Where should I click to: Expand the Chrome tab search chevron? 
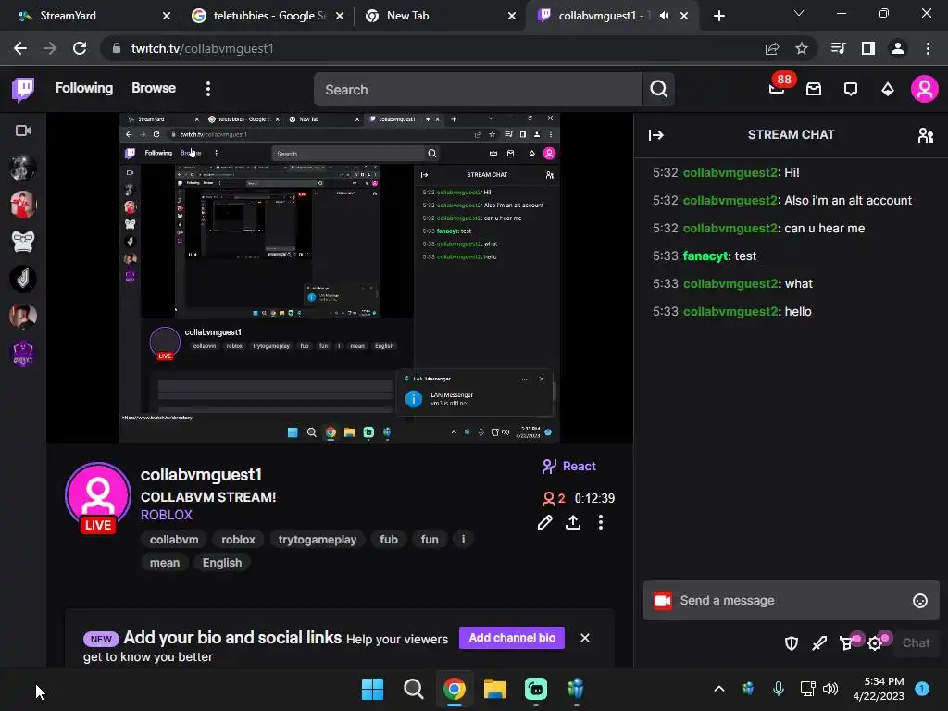[799, 13]
